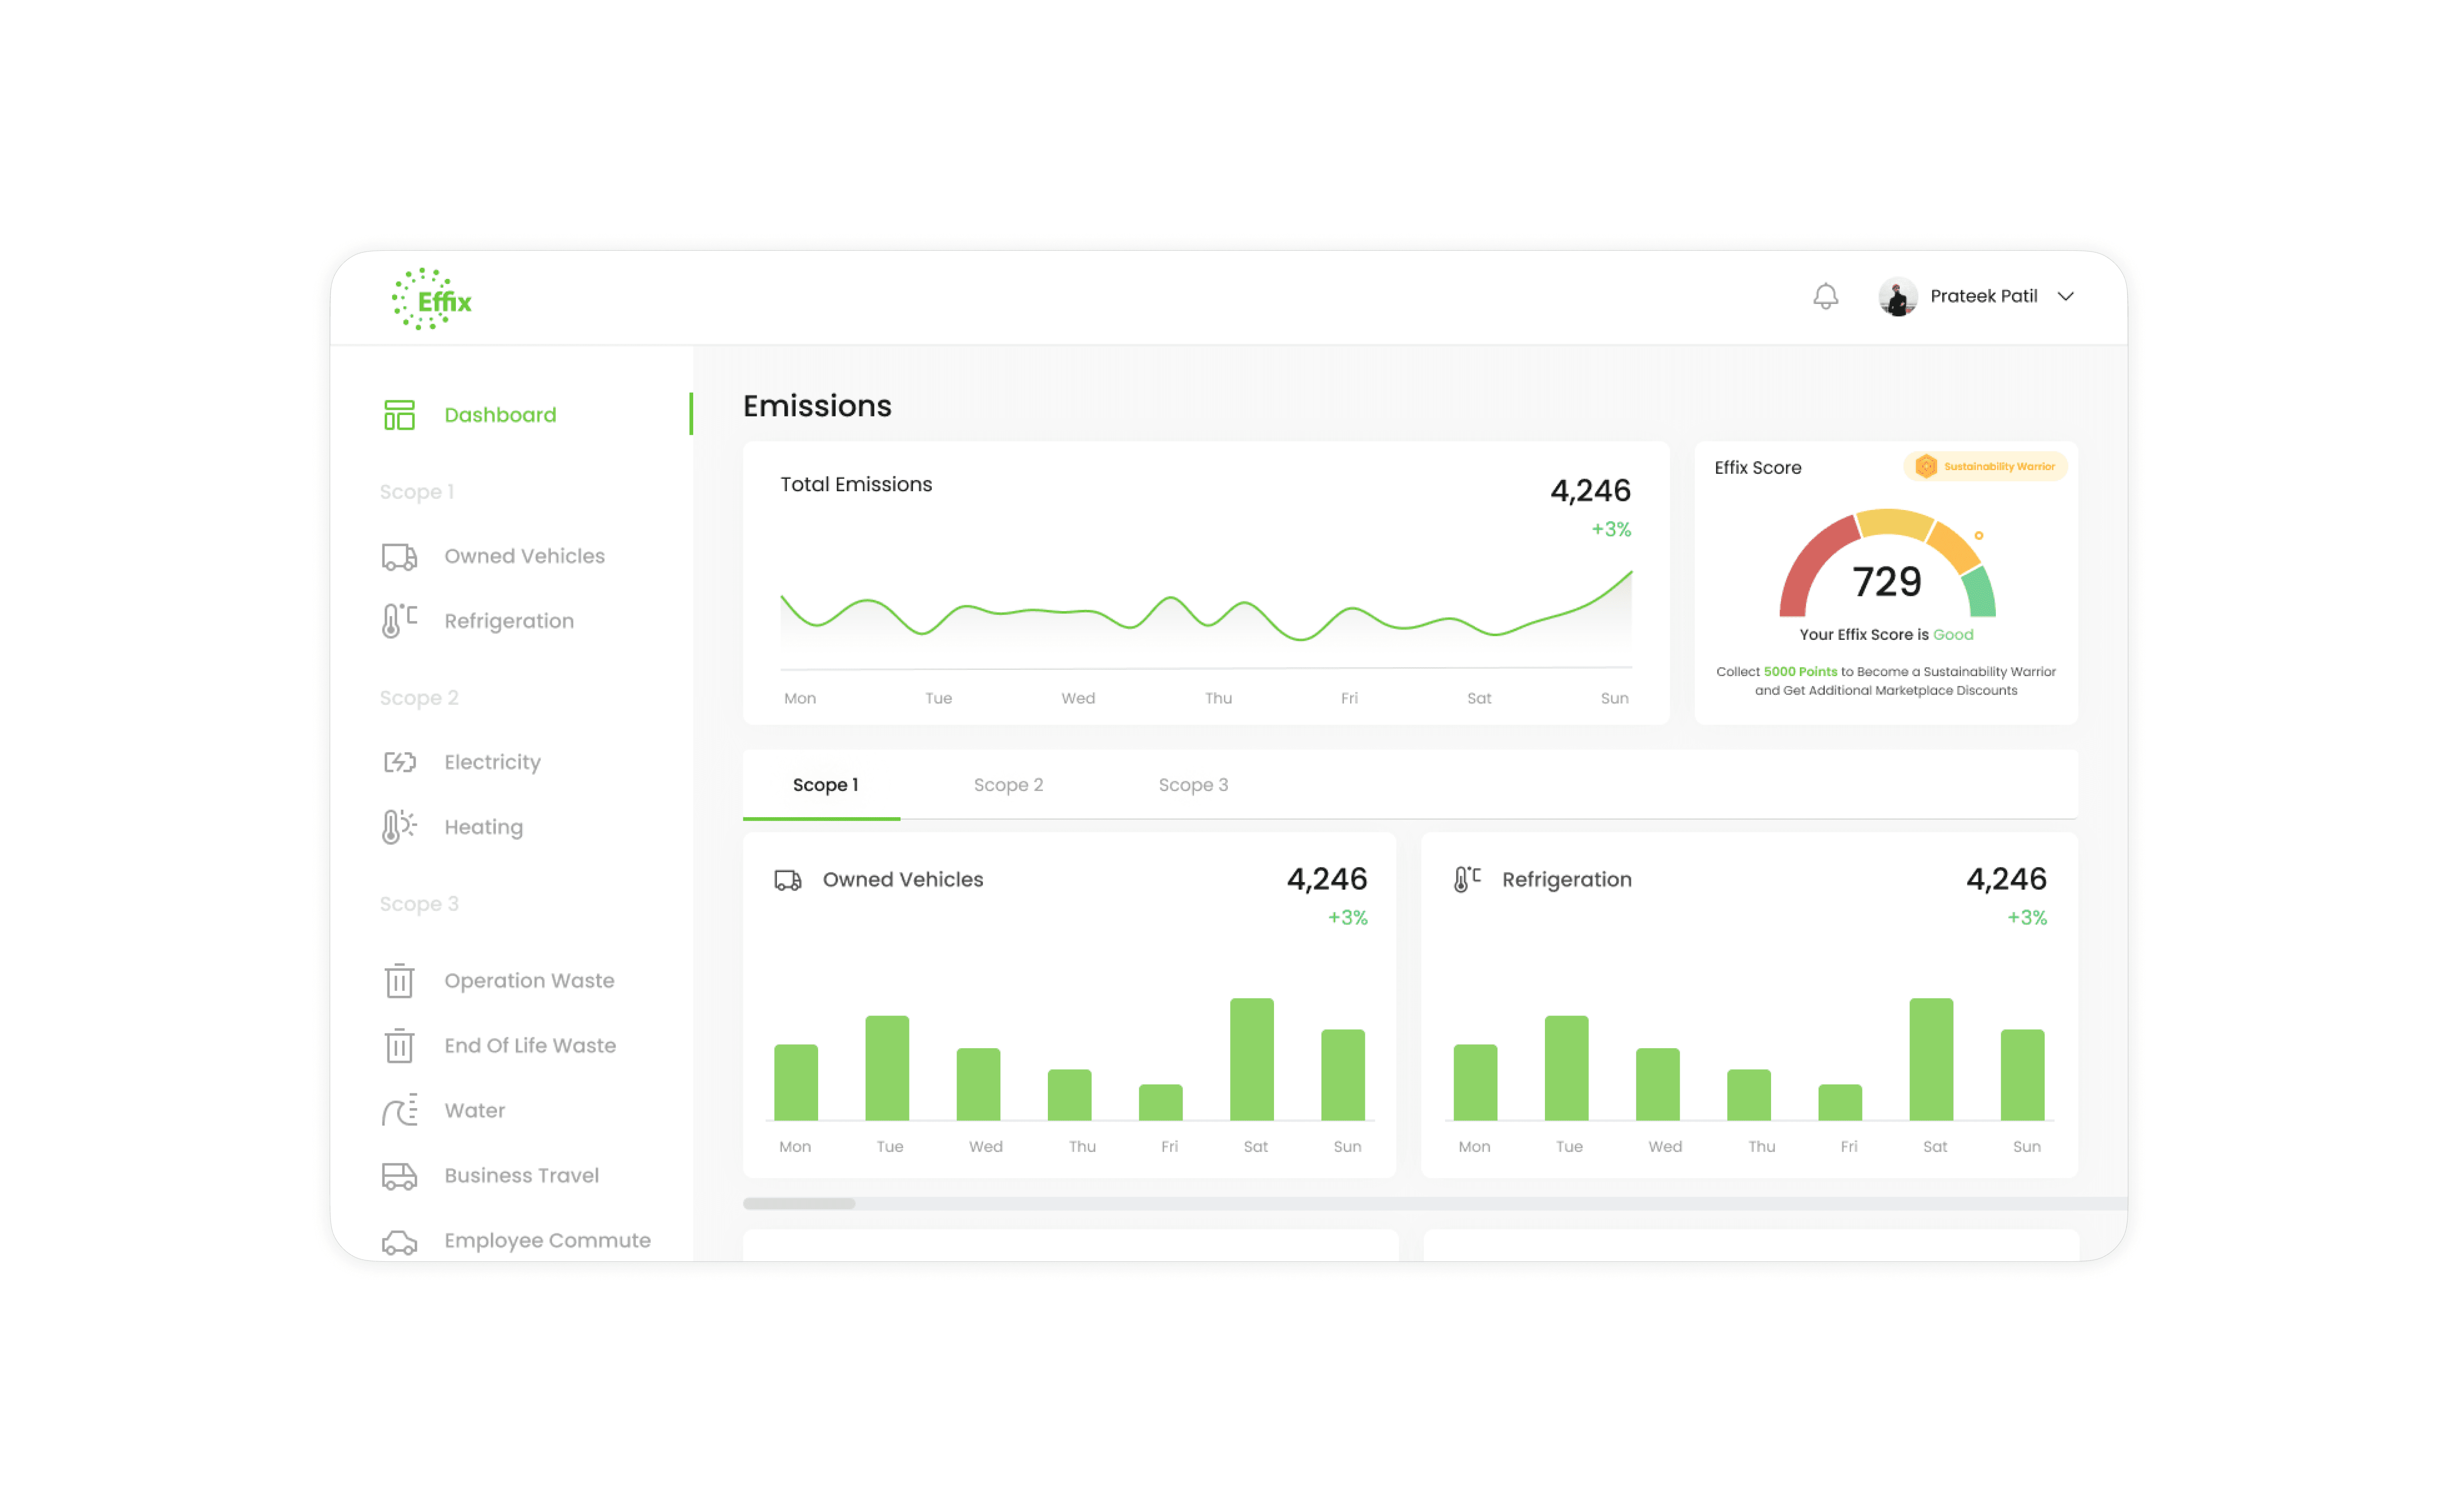Screen dimensions: 2458x1512
Task: Click the Effix Score card title
Action: pyautogui.click(x=1758, y=468)
